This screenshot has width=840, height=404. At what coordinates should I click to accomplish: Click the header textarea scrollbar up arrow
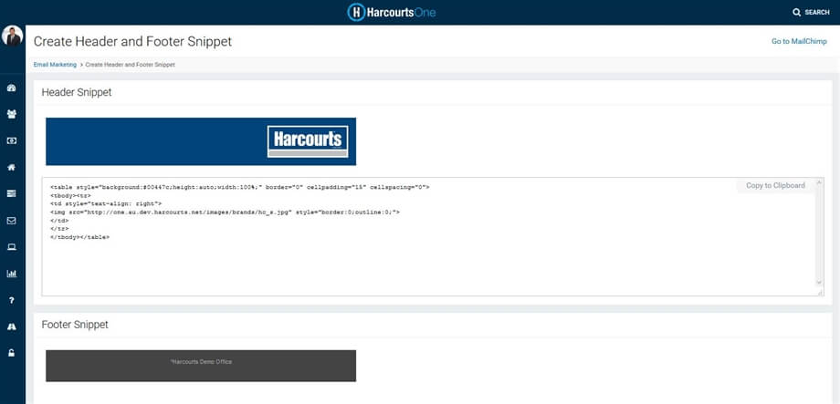point(819,183)
